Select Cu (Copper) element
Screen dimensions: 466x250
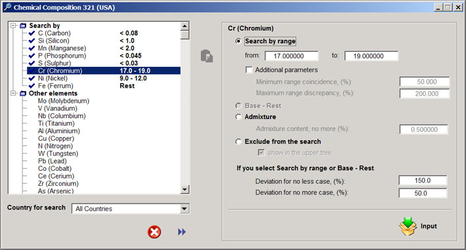click(x=56, y=139)
